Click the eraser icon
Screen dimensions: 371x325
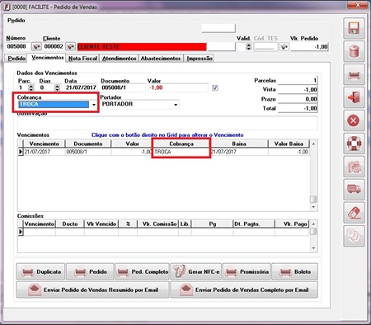click(x=354, y=213)
